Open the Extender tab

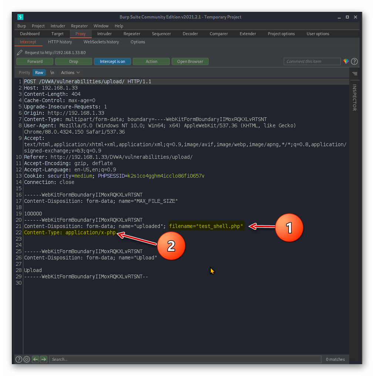248,34
